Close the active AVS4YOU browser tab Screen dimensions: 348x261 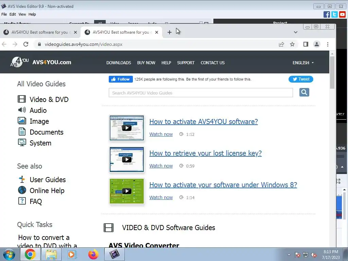coord(157,32)
